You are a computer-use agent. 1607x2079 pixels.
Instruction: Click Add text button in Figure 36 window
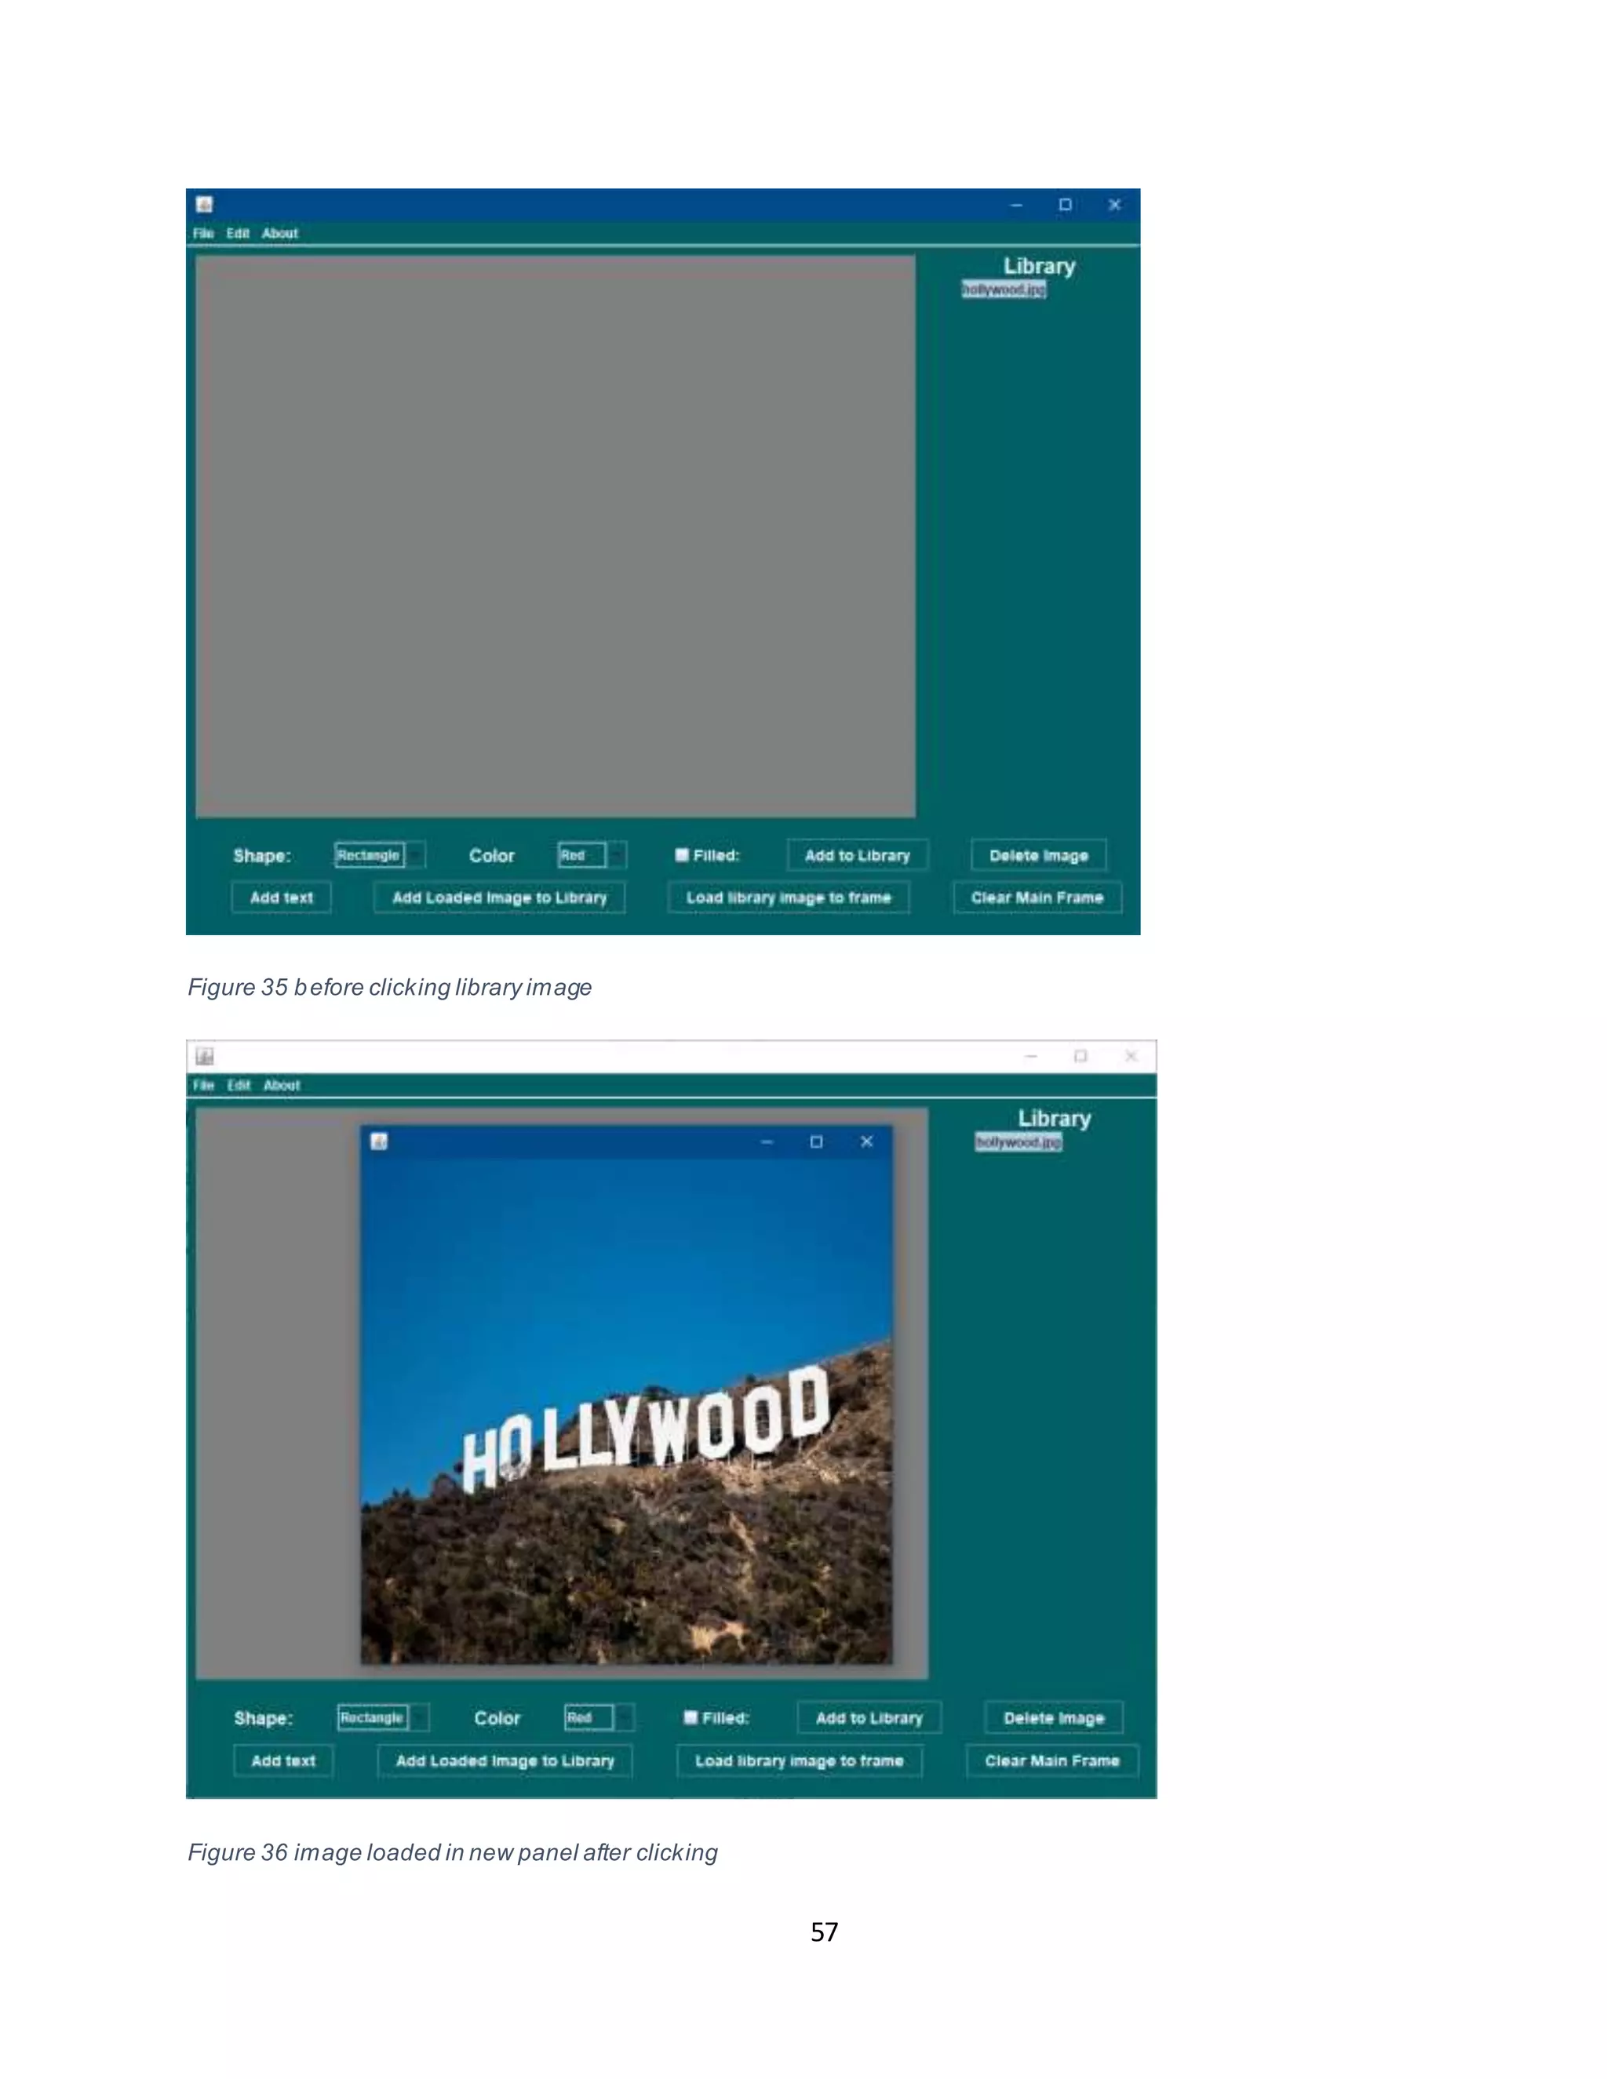(x=284, y=1760)
